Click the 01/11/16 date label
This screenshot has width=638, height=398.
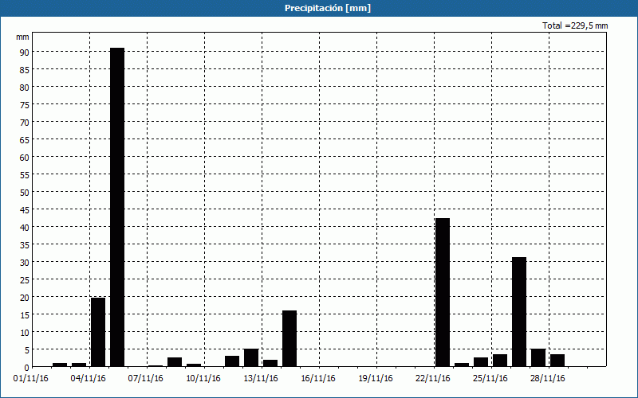pos(31,379)
